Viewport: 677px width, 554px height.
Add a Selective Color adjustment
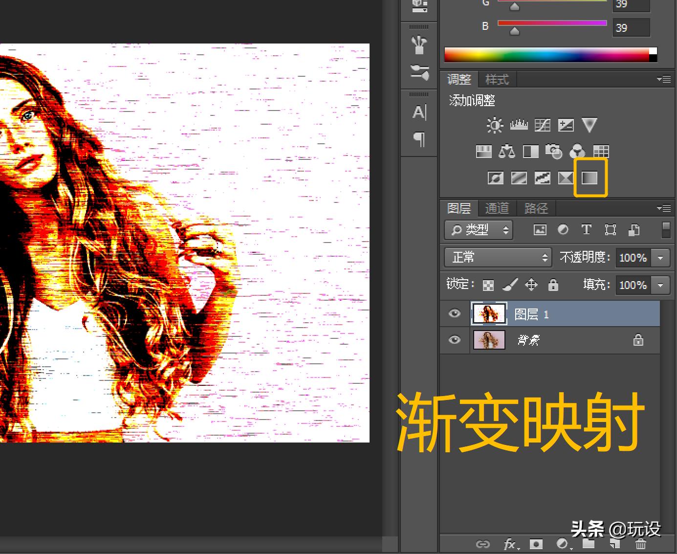pos(566,178)
